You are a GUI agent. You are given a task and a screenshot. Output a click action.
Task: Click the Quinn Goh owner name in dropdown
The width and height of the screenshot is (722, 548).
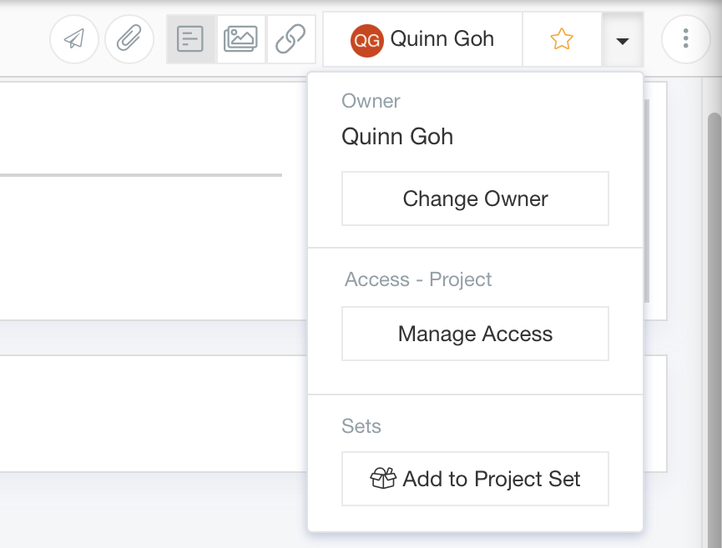coord(397,137)
